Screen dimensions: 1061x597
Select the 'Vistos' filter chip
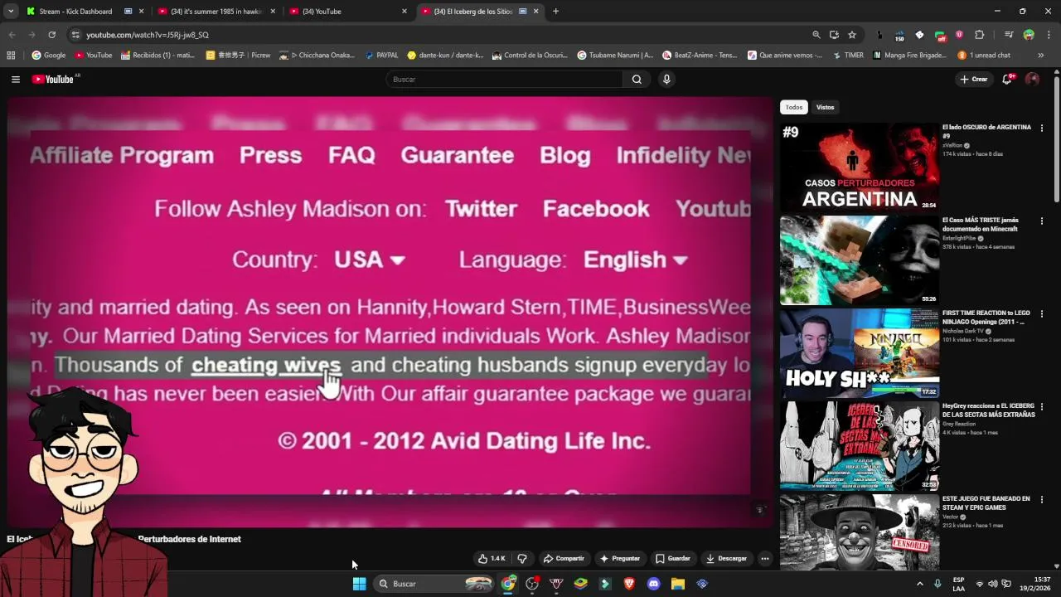(x=825, y=107)
